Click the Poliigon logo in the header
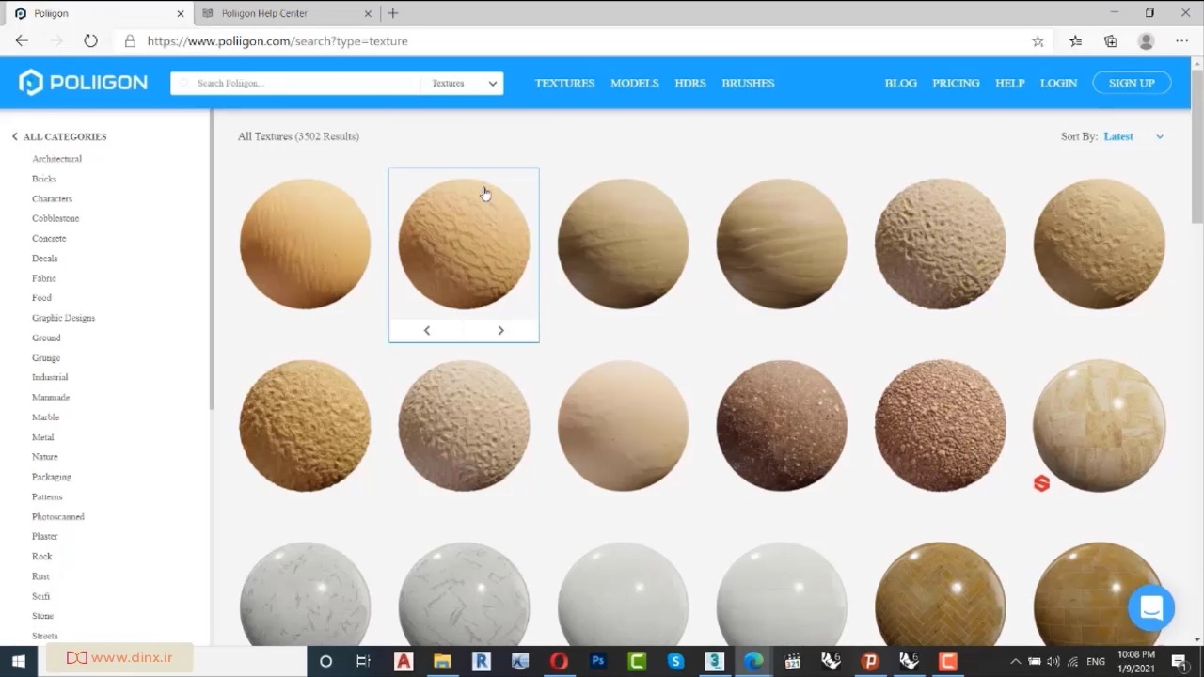The image size is (1204, 677). [x=83, y=83]
